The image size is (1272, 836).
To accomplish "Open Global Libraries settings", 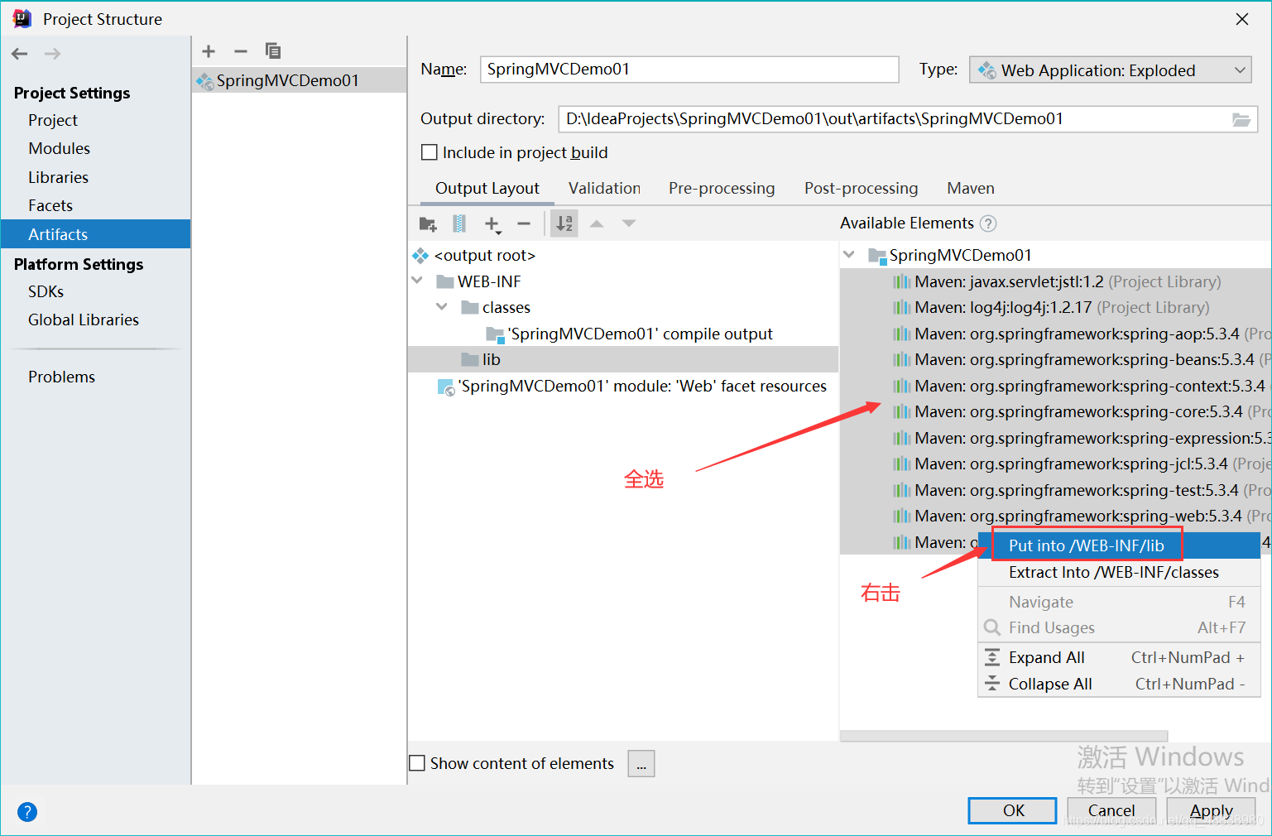I will (84, 320).
